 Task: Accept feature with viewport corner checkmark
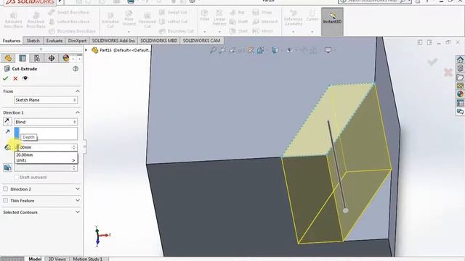point(432,62)
